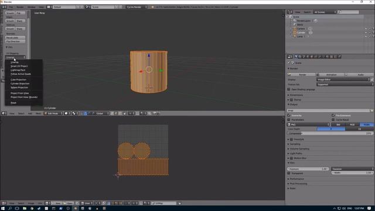Choose Sphere Projection entry
The height and width of the screenshot is (211, 375).
click(19, 87)
